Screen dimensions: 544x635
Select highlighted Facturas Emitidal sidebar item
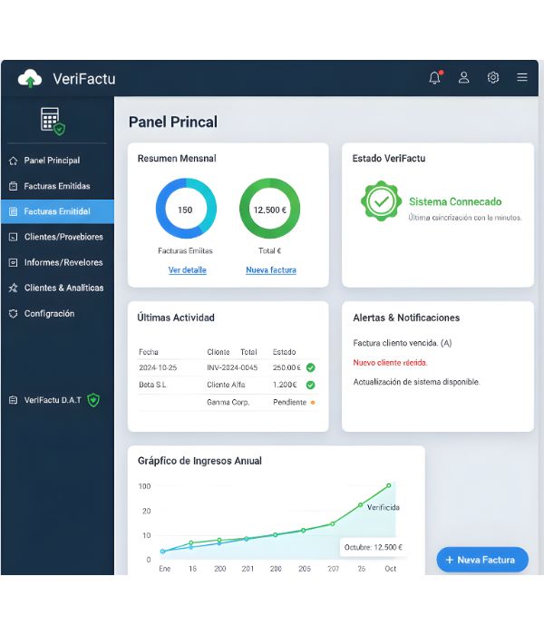pos(56,211)
